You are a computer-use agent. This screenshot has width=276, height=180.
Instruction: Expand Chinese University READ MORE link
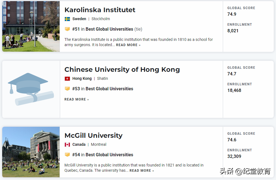tap(76, 99)
